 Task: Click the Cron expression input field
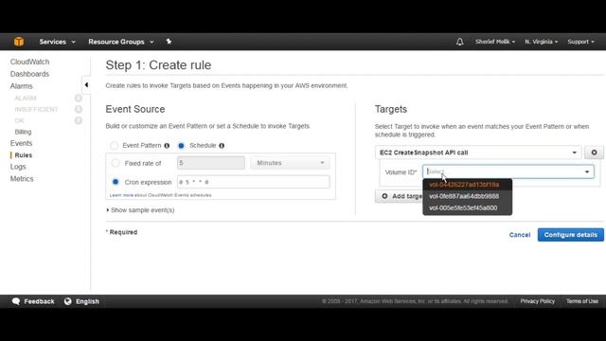[x=254, y=182]
